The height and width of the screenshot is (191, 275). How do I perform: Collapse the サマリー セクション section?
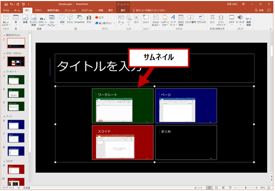coord(4,53)
